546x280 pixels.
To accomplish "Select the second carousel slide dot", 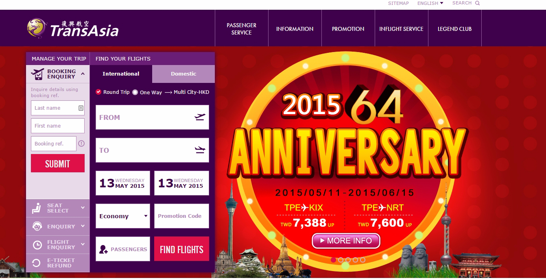I will [341, 260].
